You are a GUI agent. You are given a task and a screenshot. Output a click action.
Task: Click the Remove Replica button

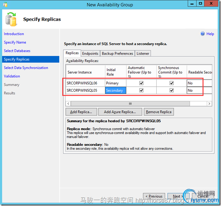tap(159, 112)
